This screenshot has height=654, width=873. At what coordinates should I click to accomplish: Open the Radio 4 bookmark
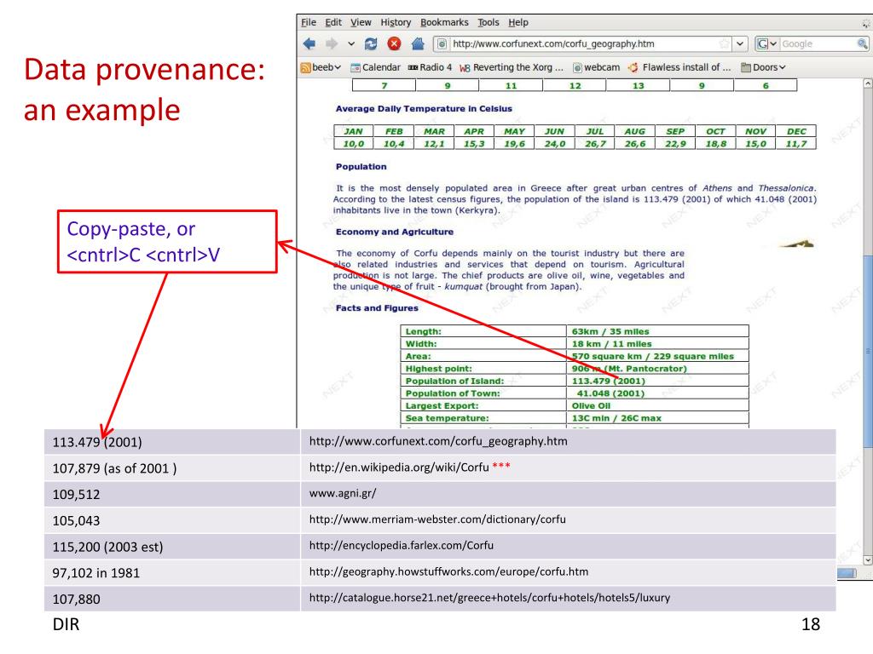(430, 67)
